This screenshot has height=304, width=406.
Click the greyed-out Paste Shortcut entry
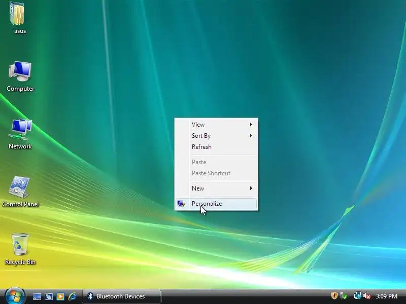(x=216, y=173)
